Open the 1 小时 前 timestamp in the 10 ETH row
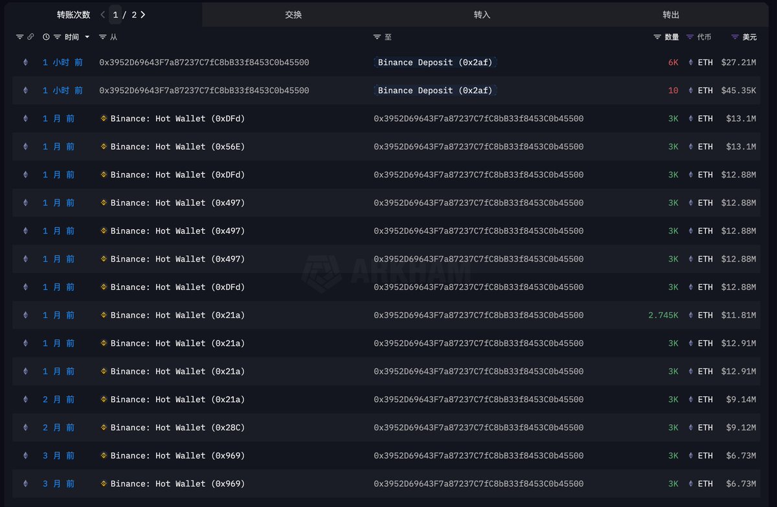 click(63, 91)
